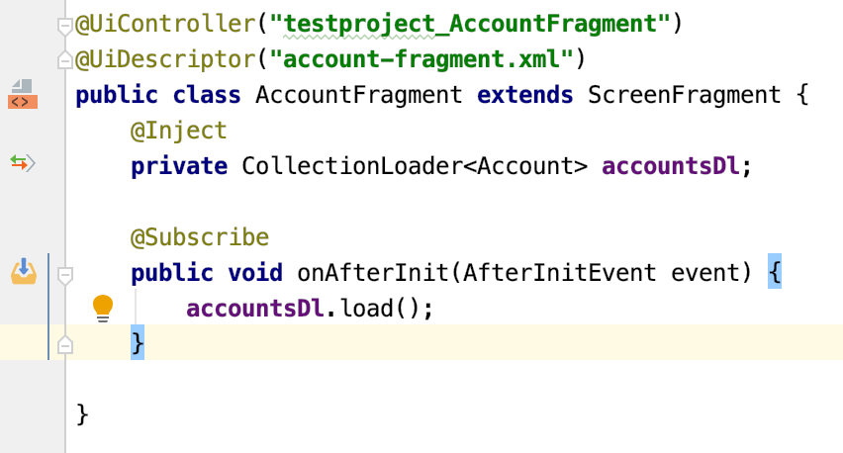The image size is (843, 453).
Task: Place the cursor on the @Subscribe annotation
Action: click(x=200, y=237)
